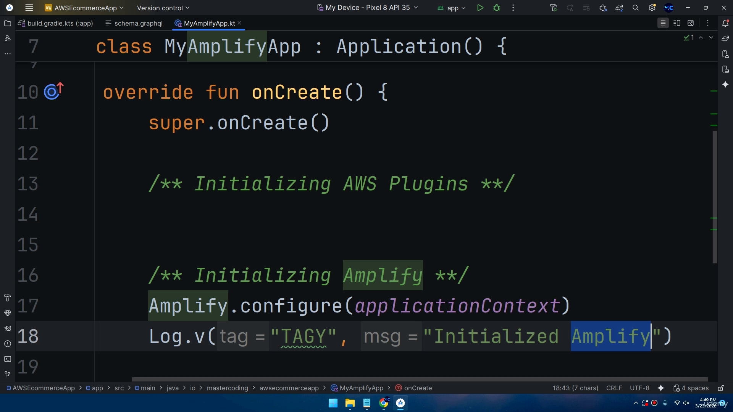The height and width of the screenshot is (412, 733).
Task: Switch to the schema.graphql tab
Action: (x=134, y=23)
